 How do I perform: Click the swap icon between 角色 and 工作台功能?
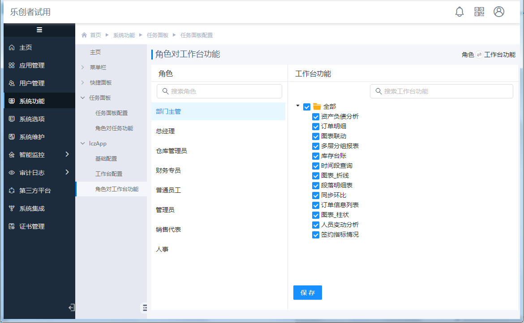point(479,55)
